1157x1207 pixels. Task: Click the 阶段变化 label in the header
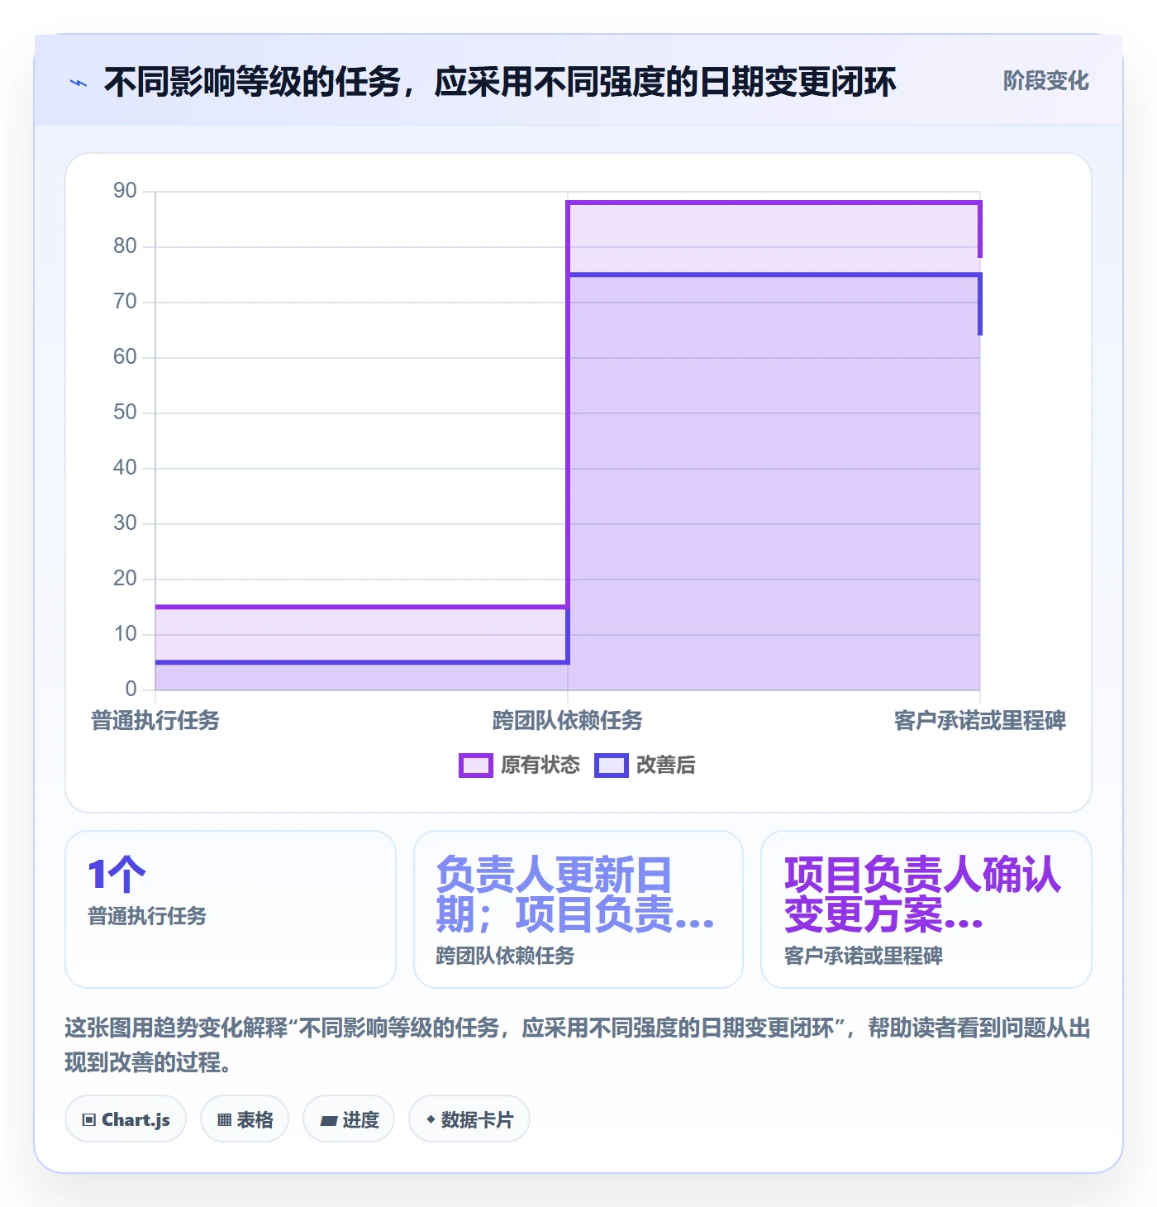(1045, 81)
